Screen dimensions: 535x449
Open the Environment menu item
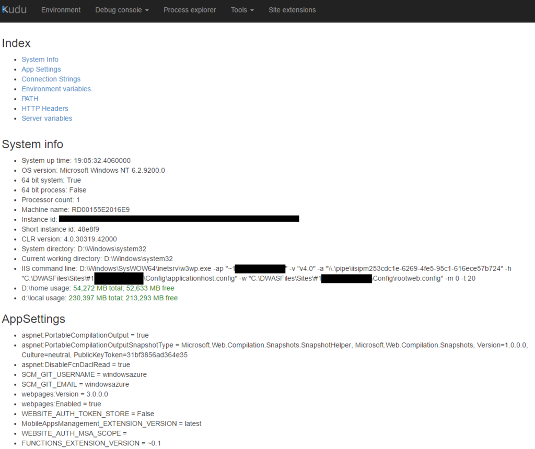(x=61, y=10)
